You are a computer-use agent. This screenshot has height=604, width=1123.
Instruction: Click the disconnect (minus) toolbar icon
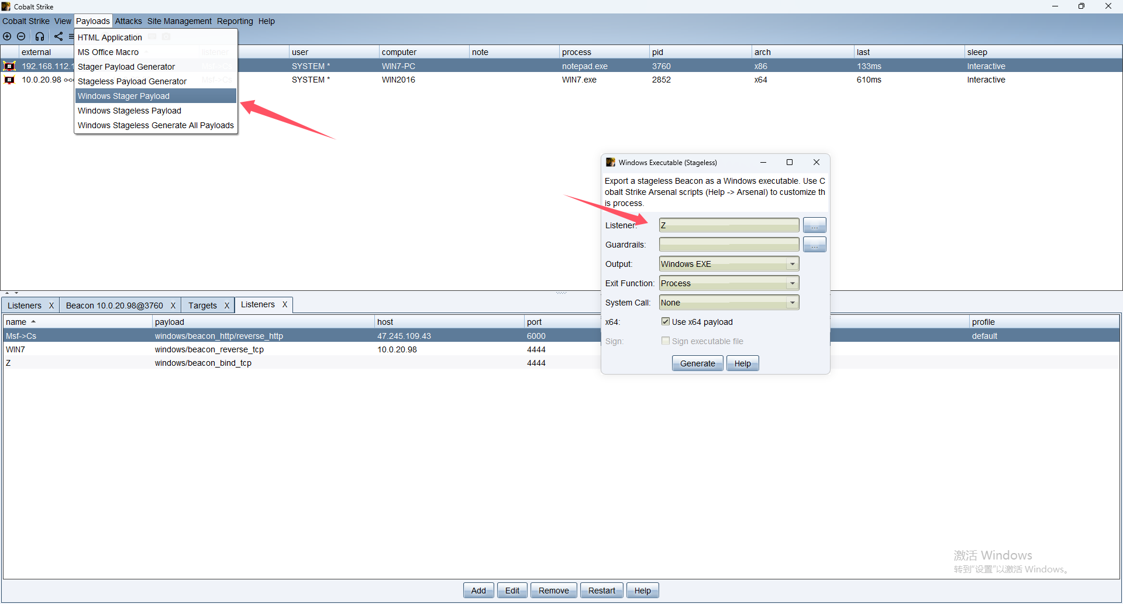[x=21, y=36]
